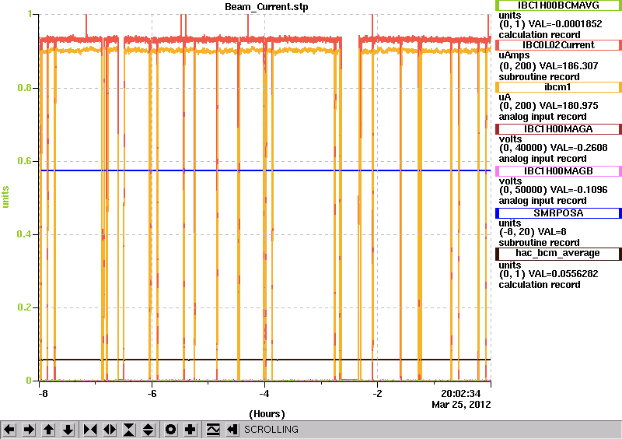The width and height of the screenshot is (622, 439).
Task: Select the IBC1H00MAGB curve legend
Action: (558, 171)
